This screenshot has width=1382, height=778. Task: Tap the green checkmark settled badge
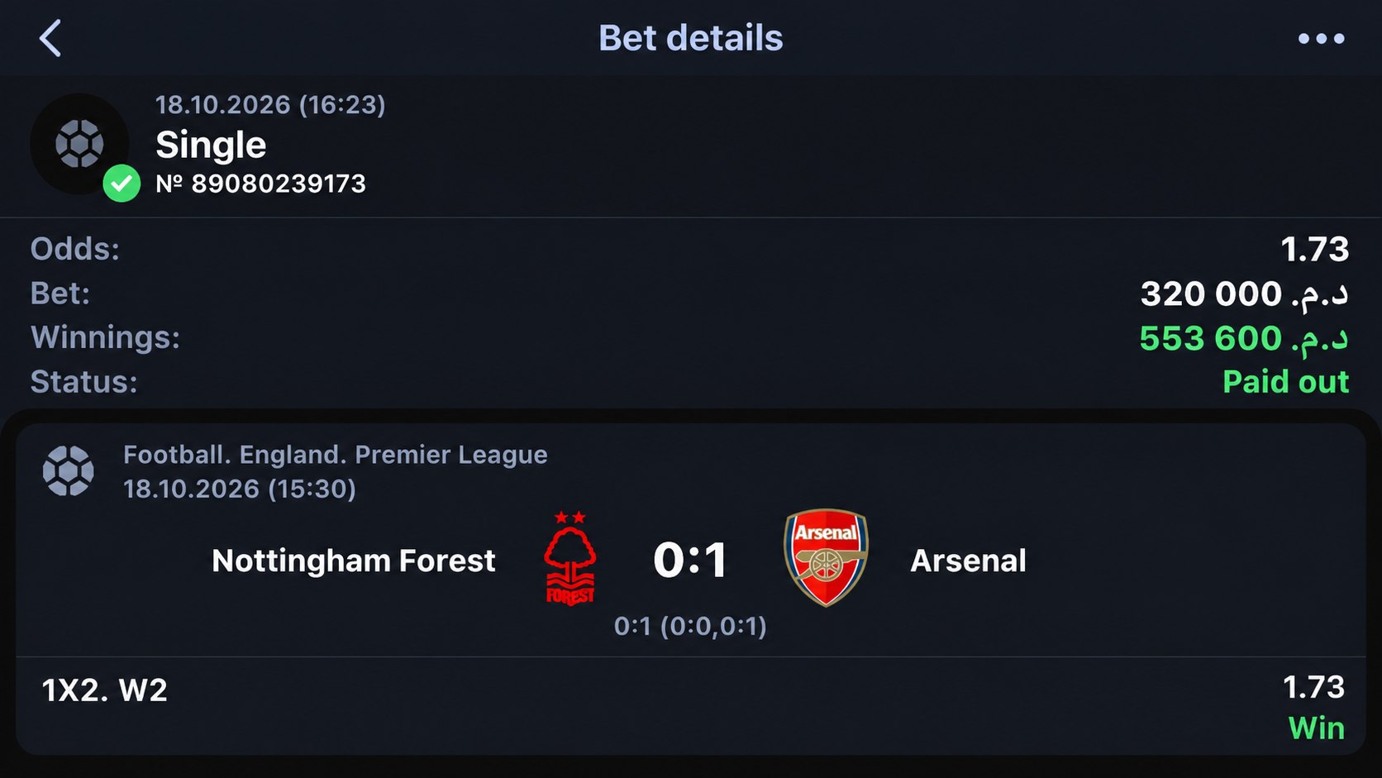(x=122, y=183)
